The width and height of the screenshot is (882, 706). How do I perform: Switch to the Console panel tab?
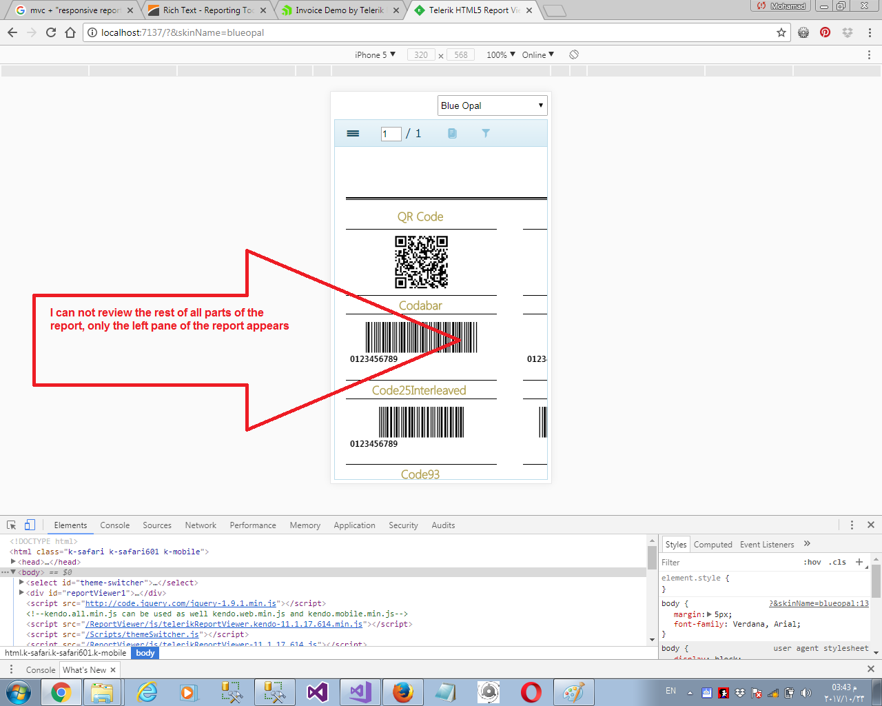point(115,525)
